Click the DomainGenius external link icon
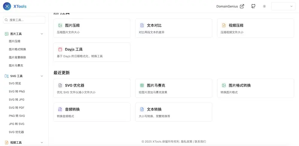Image resolution: width=299 pixels, height=146 pixels. click(x=242, y=6)
